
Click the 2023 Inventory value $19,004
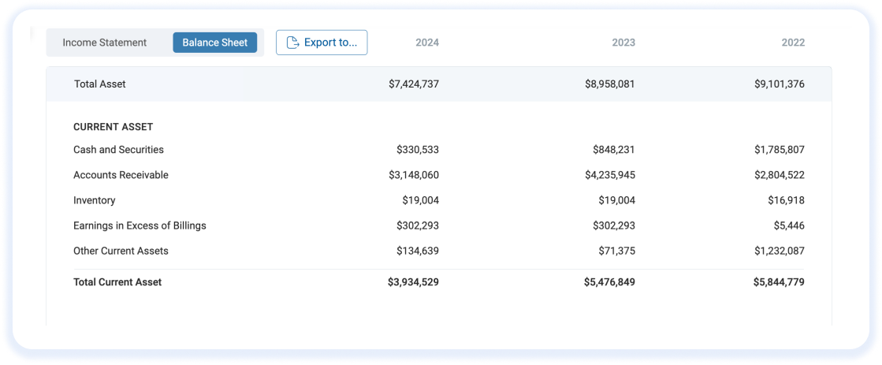617,200
